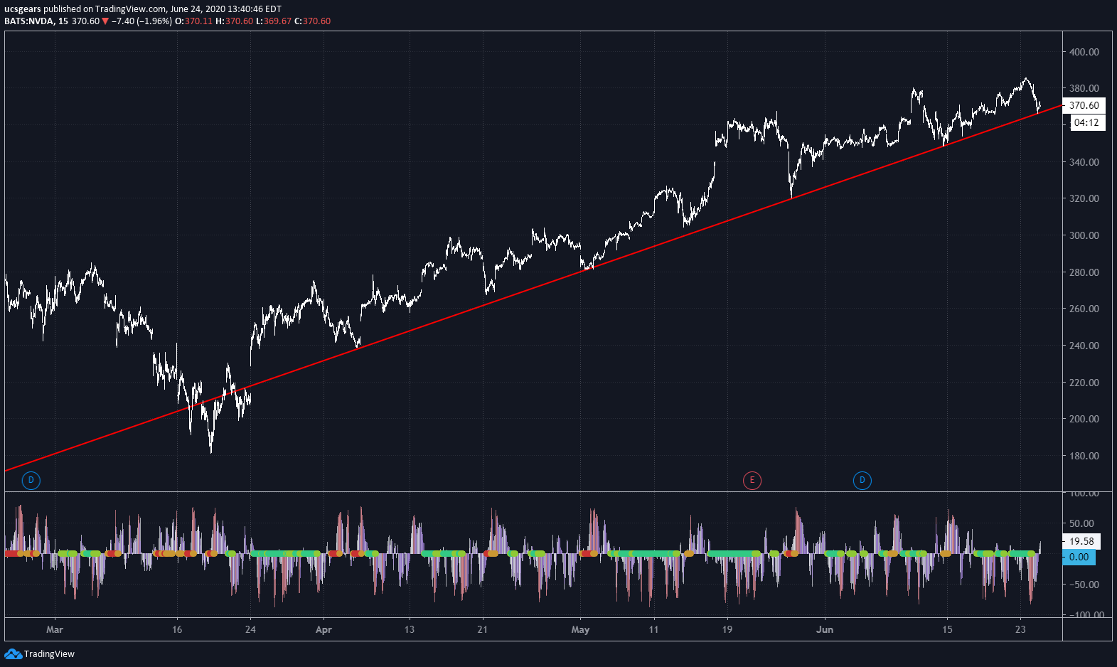
Task: Click the May date label
Action: [x=580, y=629]
